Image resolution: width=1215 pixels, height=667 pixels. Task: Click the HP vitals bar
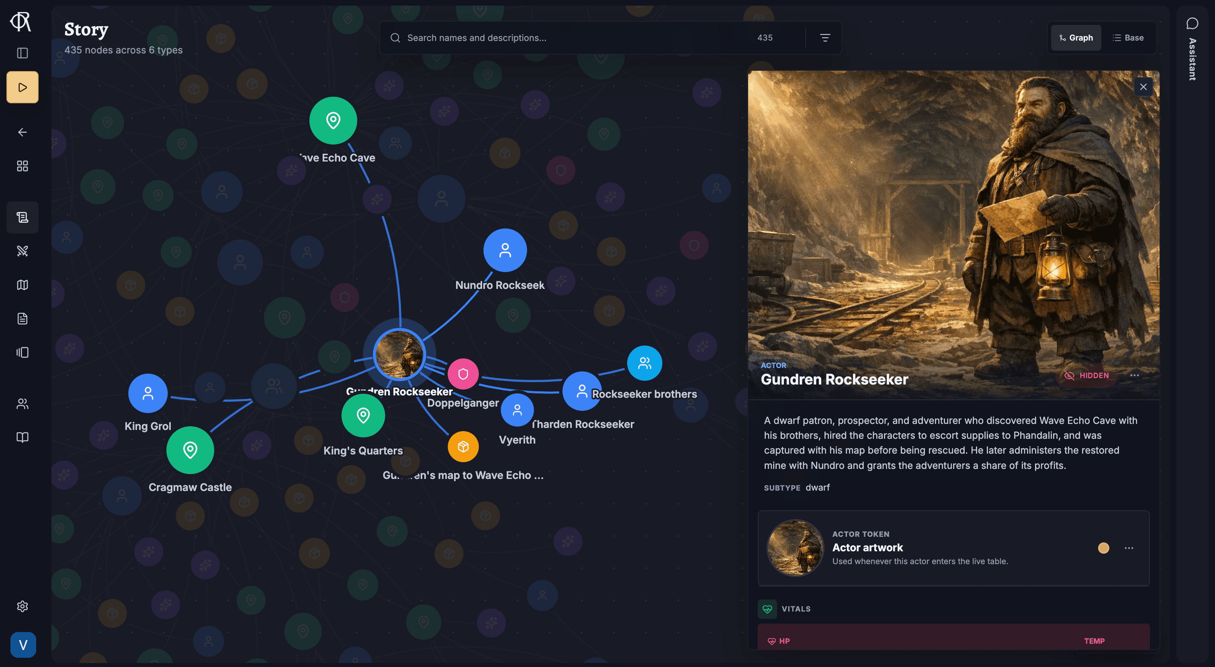click(954, 637)
